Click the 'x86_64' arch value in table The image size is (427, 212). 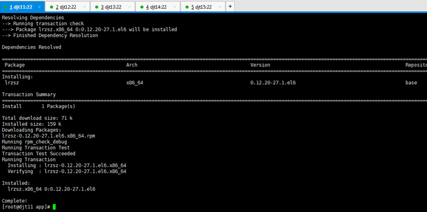135,82
